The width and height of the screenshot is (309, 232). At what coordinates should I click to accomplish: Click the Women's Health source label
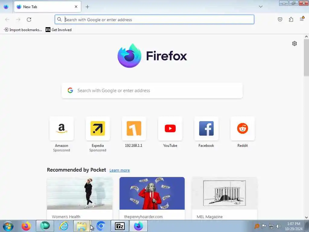66,217
